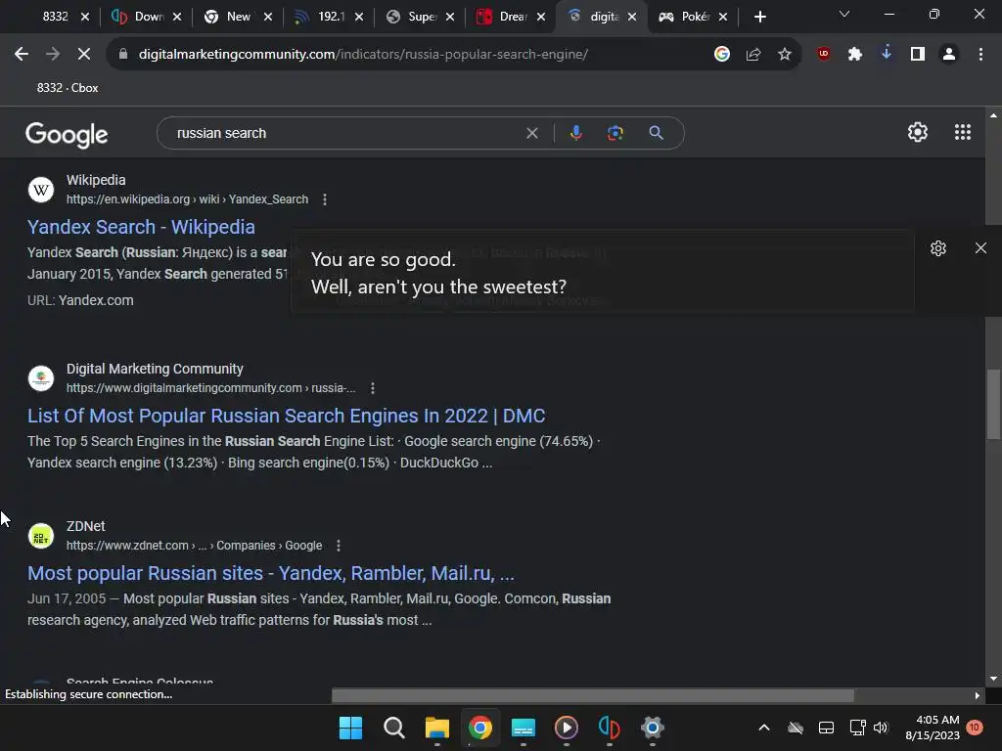Stop loading the current page
This screenshot has width=1002, height=751.
[84, 55]
